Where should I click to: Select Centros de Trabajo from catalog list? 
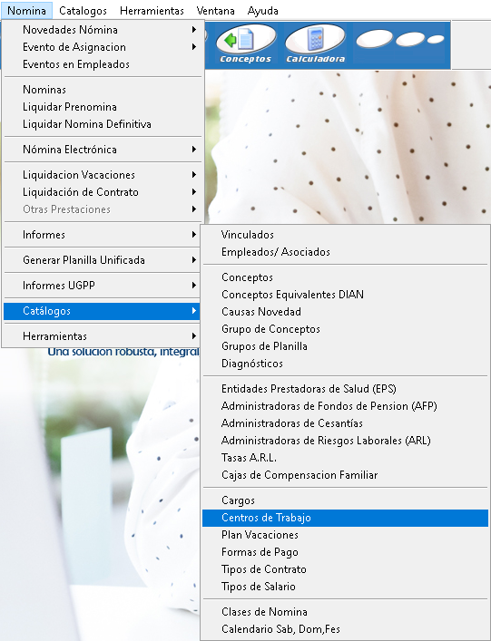[345, 518]
